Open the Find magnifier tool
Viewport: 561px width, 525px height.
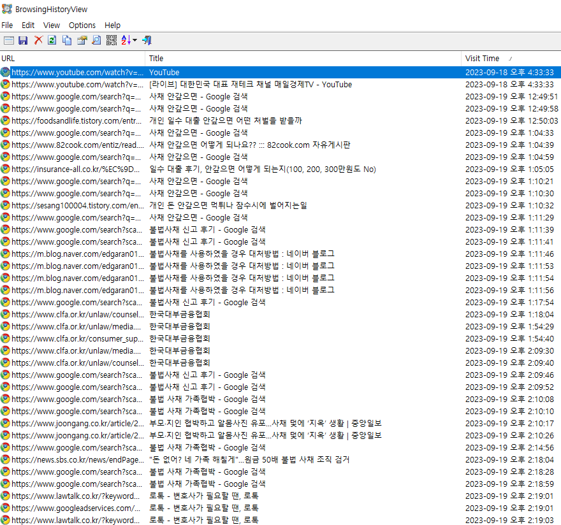[97, 40]
